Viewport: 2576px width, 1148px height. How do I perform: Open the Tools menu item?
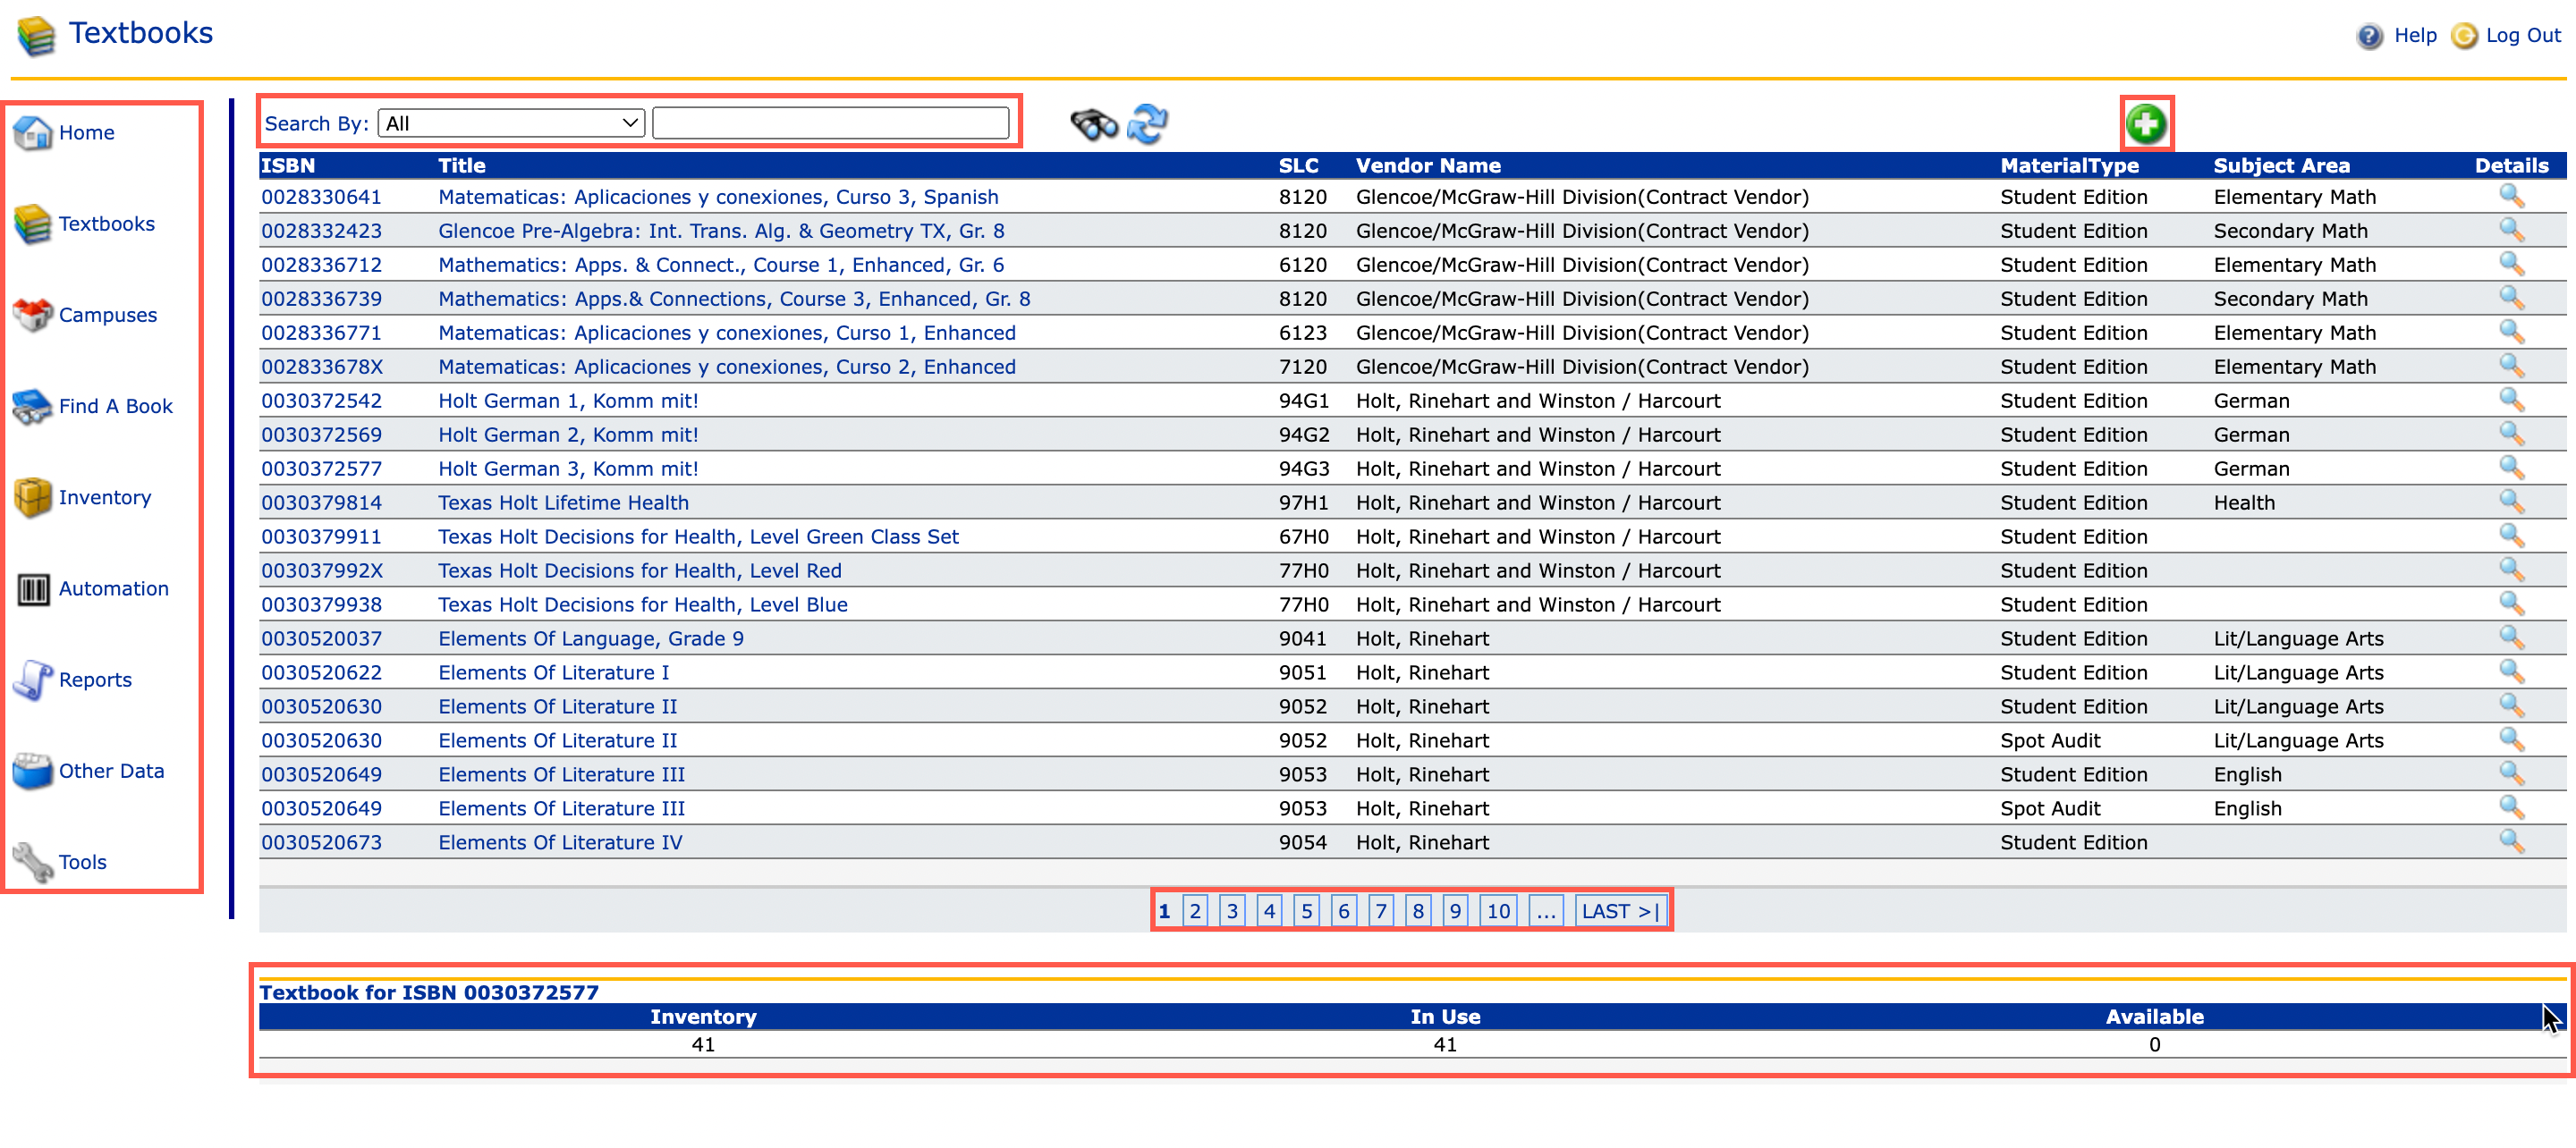82,861
